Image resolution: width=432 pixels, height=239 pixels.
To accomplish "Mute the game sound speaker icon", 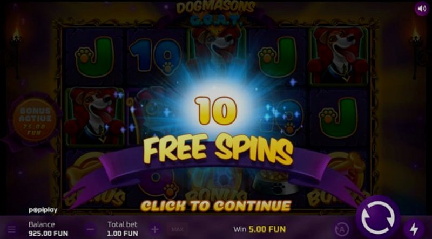I will pyautogui.click(x=422, y=9).
